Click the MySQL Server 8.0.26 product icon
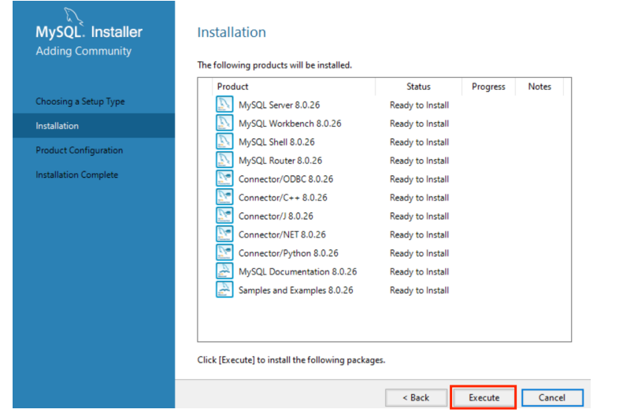 point(224,104)
